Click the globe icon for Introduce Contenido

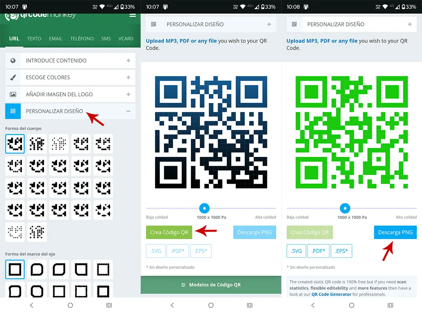13,61
